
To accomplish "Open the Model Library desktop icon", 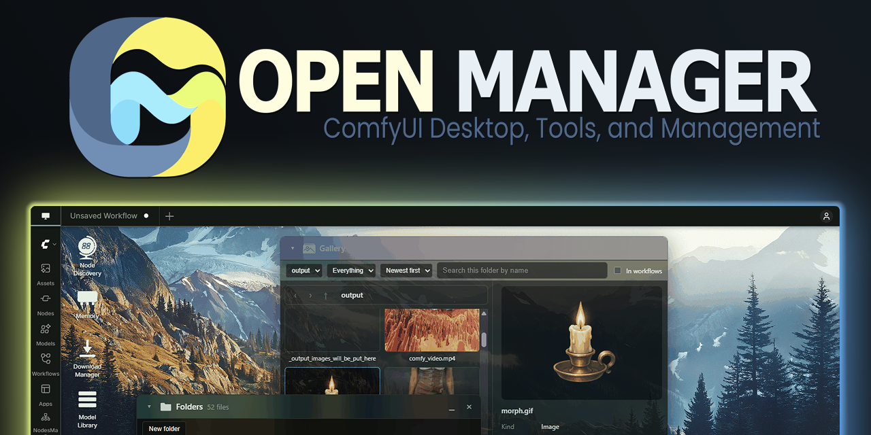I will (x=87, y=410).
